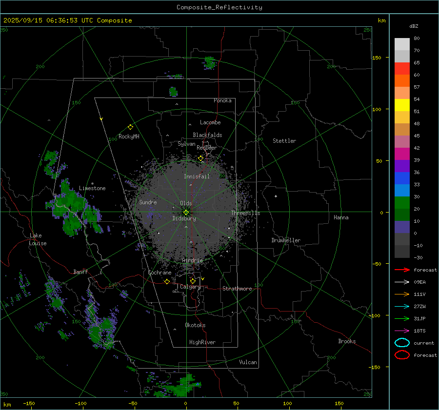
Task: Pick the red swatch between 65 and 60
Action: click(402, 69)
